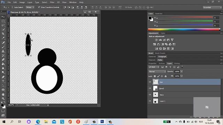
Task: Add a Vibrance adjustment
Action: pyautogui.click(x=172, y=40)
